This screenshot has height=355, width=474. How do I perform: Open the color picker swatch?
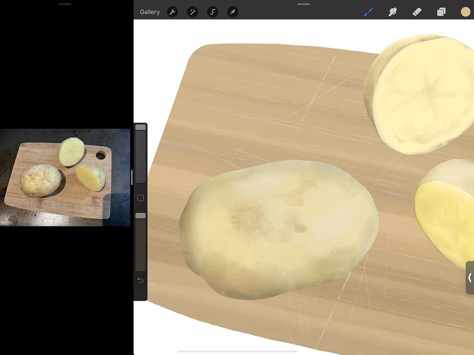(x=465, y=12)
